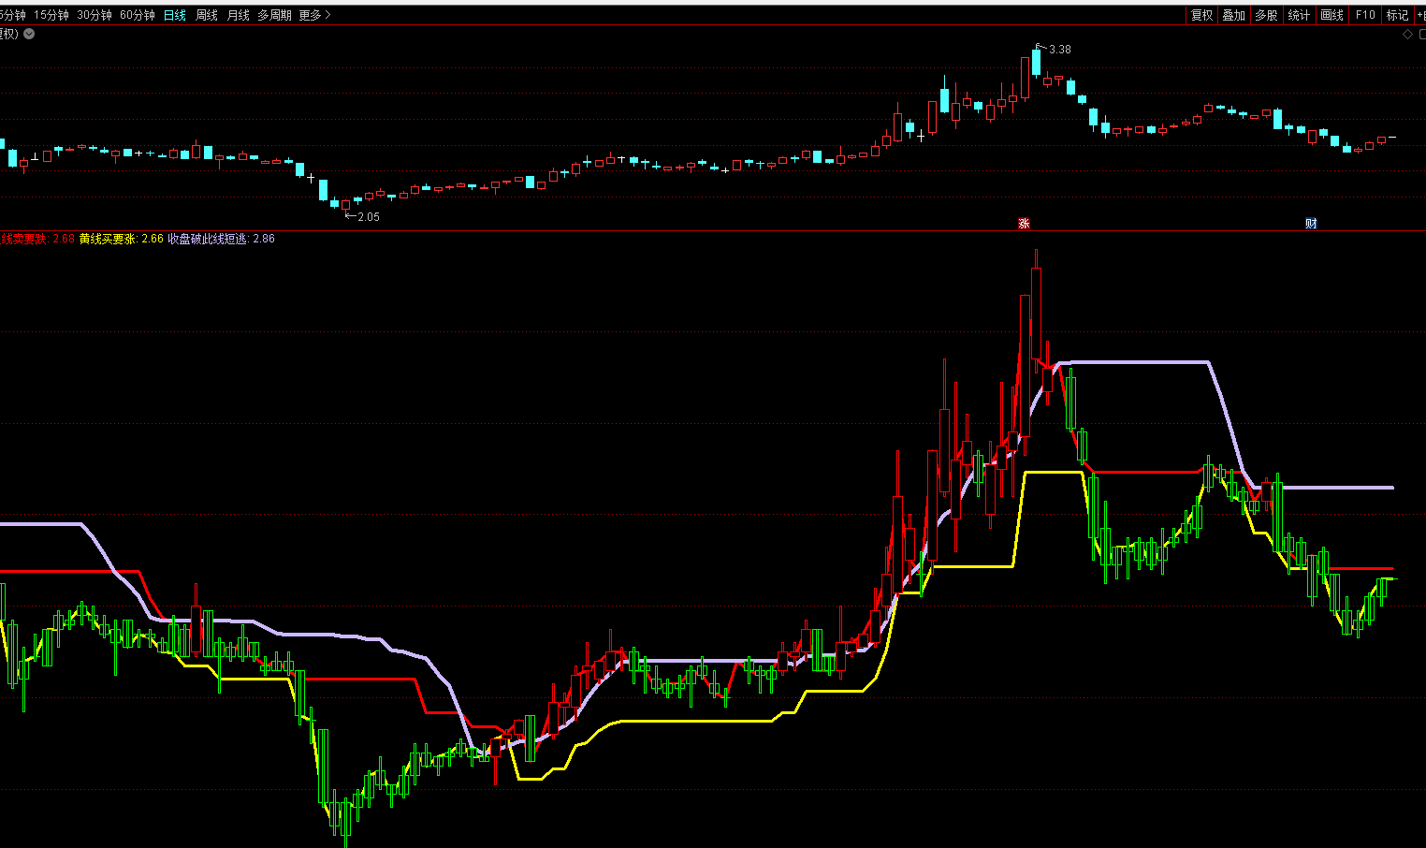This screenshot has width=1426, height=848.
Task: Switch to the 周线 weekly tab
Action: click(206, 15)
